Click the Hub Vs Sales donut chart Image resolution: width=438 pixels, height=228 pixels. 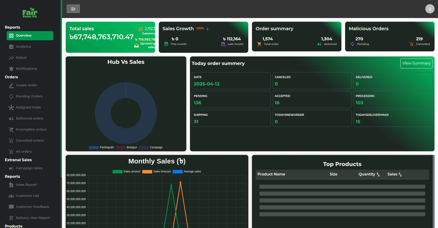(126, 113)
